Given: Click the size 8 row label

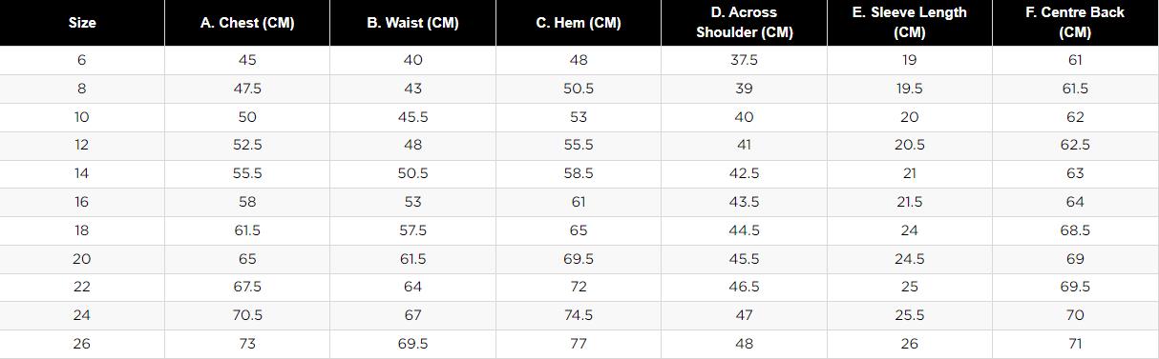Looking at the screenshot, I should (81, 89).
